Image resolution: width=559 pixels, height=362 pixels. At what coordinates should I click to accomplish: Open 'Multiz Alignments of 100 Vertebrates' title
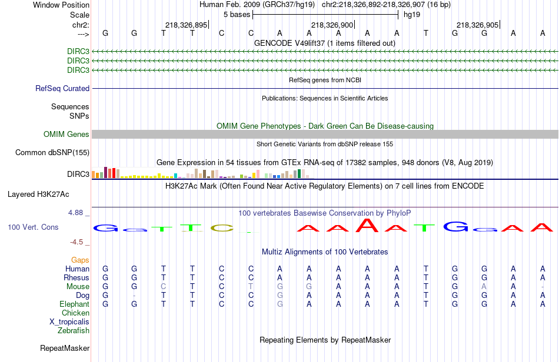point(325,252)
